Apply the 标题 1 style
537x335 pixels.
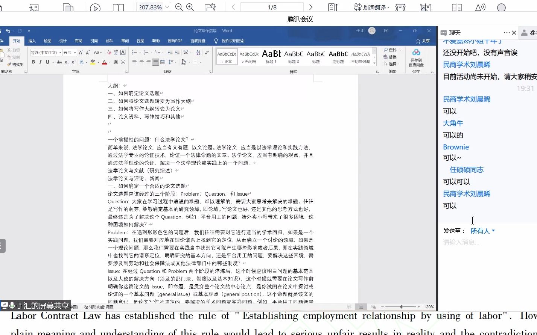coord(271,57)
